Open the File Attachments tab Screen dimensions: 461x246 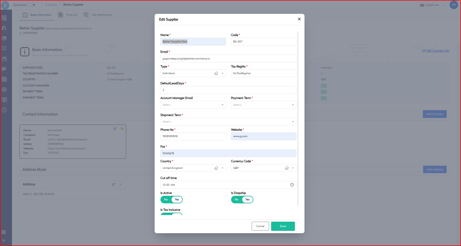98,15
